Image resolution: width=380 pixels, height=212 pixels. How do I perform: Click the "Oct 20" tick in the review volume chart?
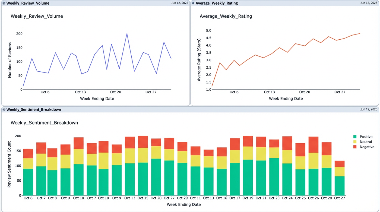[116, 92]
